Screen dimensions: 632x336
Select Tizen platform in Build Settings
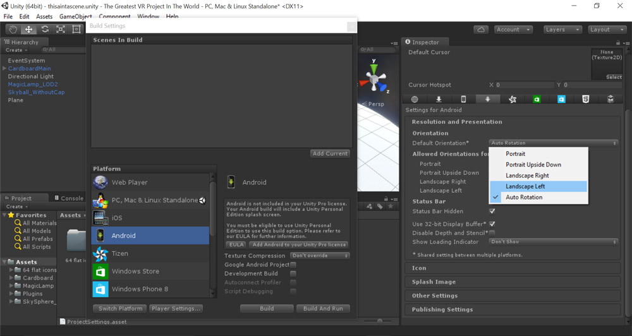click(x=150, y=253)
